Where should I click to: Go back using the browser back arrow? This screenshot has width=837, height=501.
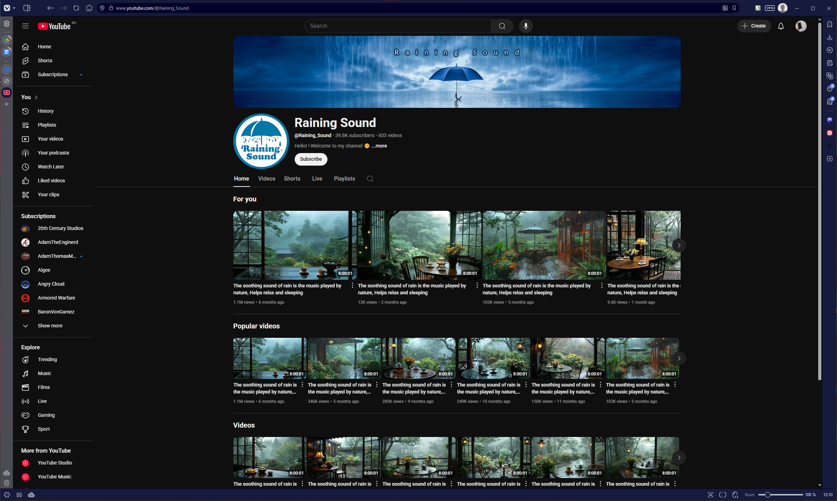[x=50, y=8]
